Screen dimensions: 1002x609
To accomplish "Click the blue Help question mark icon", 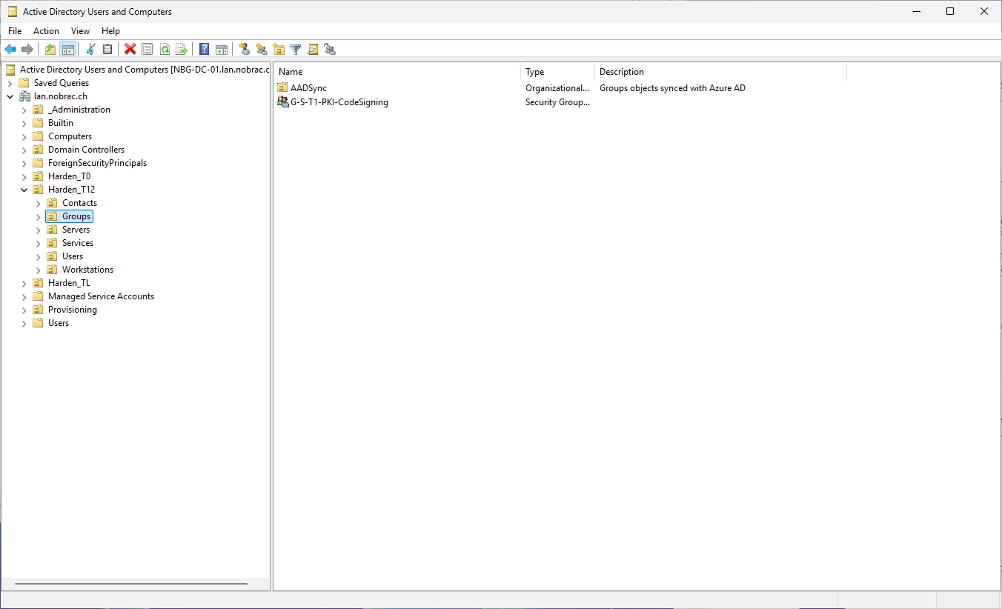I will (x=205, y=50).
